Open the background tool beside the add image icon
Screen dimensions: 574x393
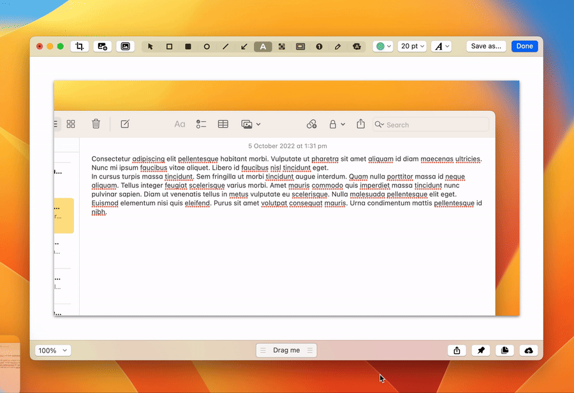125,46
